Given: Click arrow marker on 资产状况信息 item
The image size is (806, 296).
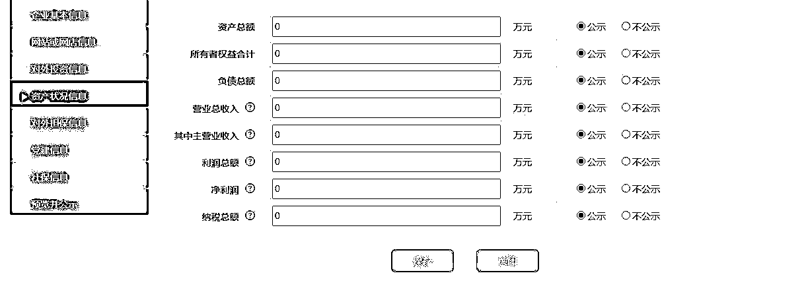Looking at the screenshot, I should click(24, 97).
